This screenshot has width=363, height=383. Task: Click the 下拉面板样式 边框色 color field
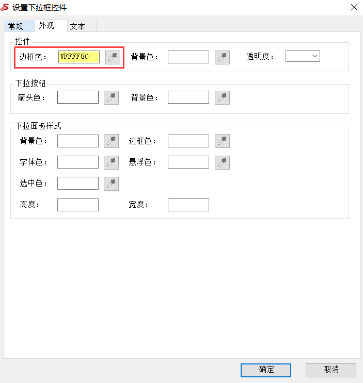click(x=188, y=141)
